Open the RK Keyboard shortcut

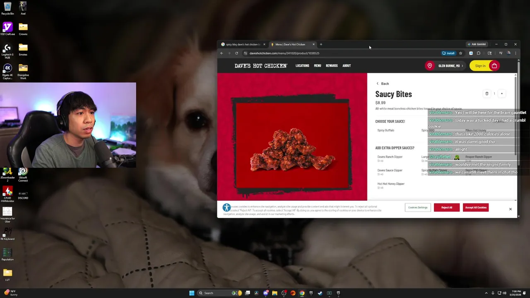[7, 234]
